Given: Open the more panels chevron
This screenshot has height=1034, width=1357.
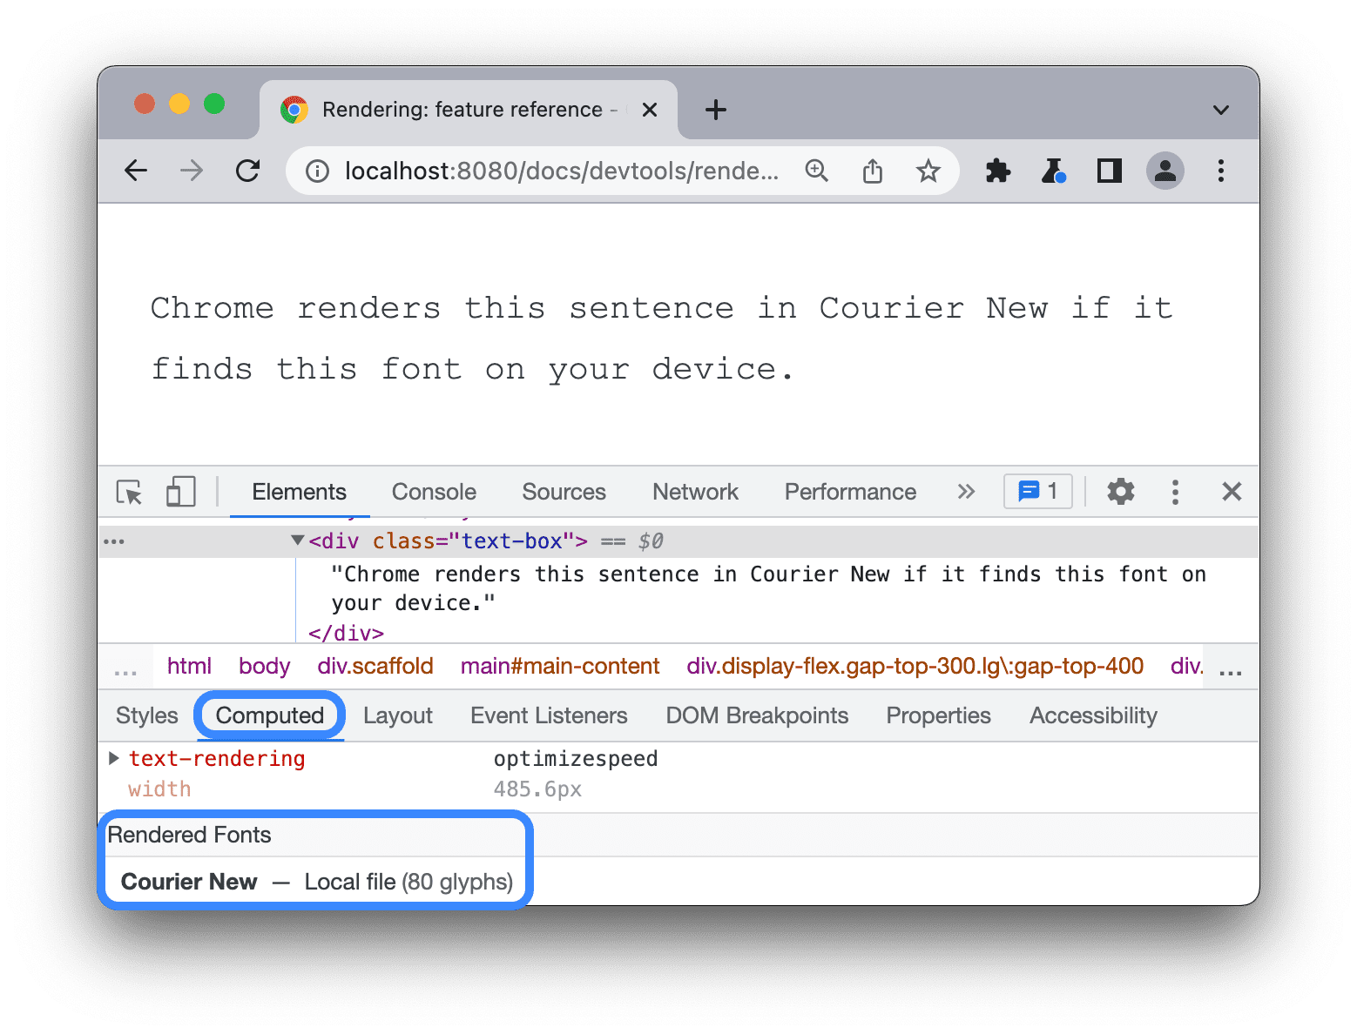Looking at the screenshot, I should (x=965, y=492).
